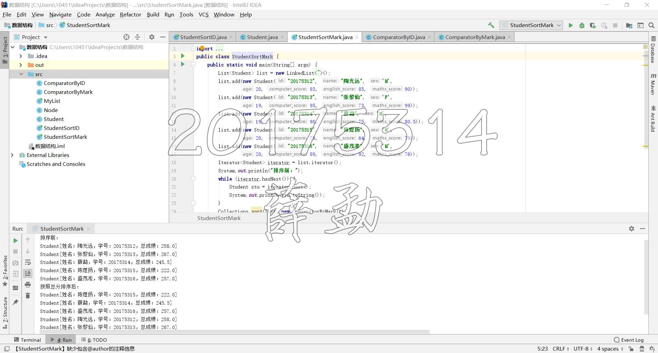The image size is (658, 353).
Task: Switch to StudentSortID.java tab
Action: click(x=203, y=37)
